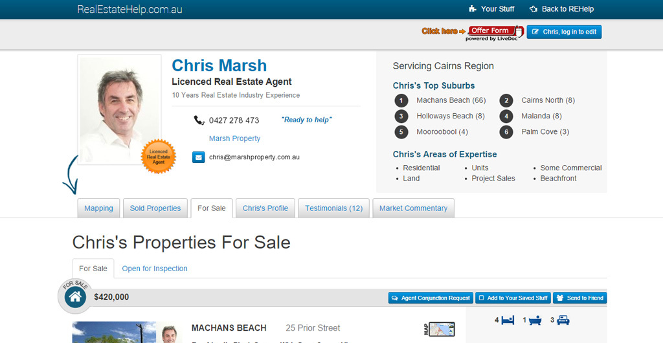663x343 pixels.
Task: Click the phone handset icon
Action: click(x=199, y=120)
